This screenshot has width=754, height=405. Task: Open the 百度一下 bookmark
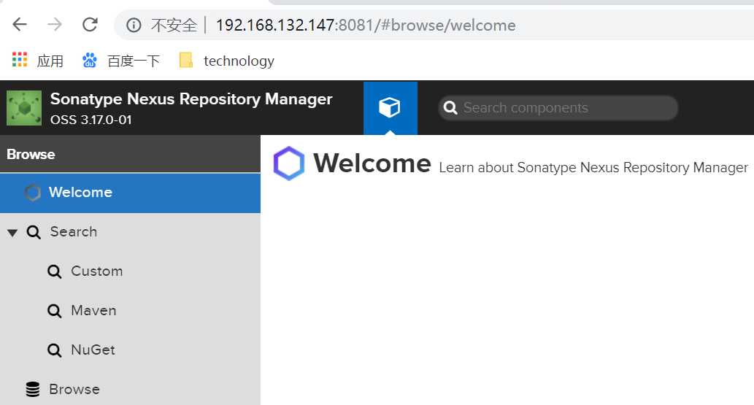(133, 61)
